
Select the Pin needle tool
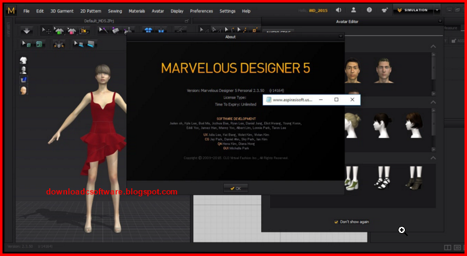pyautogui.click(x=103, y=30)
